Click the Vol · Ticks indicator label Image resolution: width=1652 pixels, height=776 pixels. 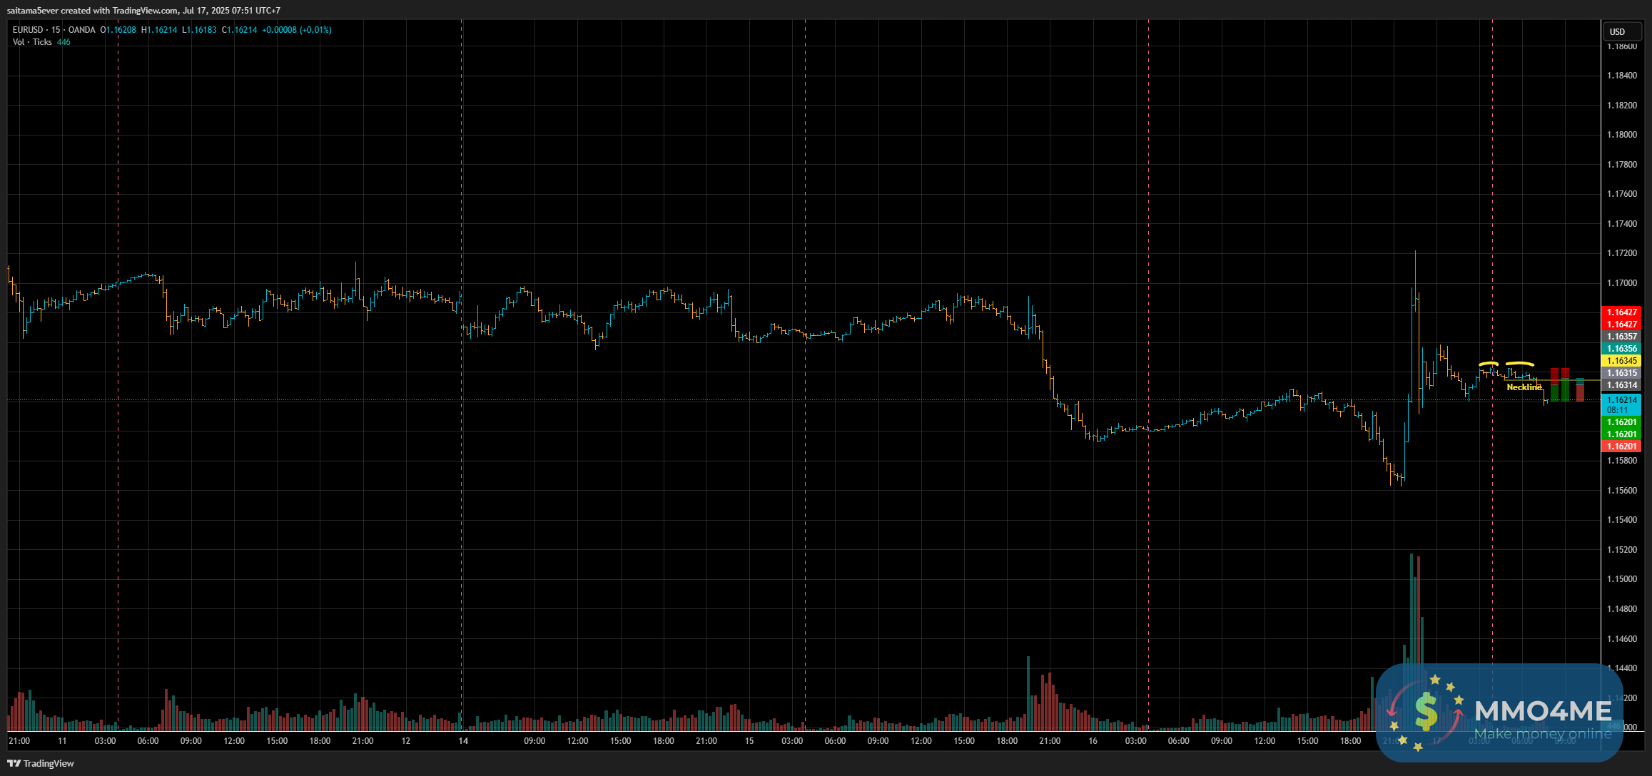pos(32,42)
